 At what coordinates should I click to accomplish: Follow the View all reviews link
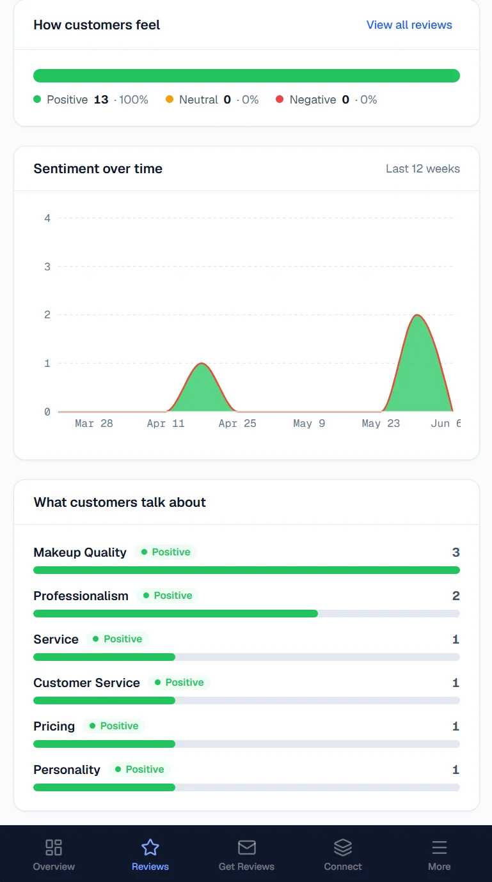tap(409, 25)
